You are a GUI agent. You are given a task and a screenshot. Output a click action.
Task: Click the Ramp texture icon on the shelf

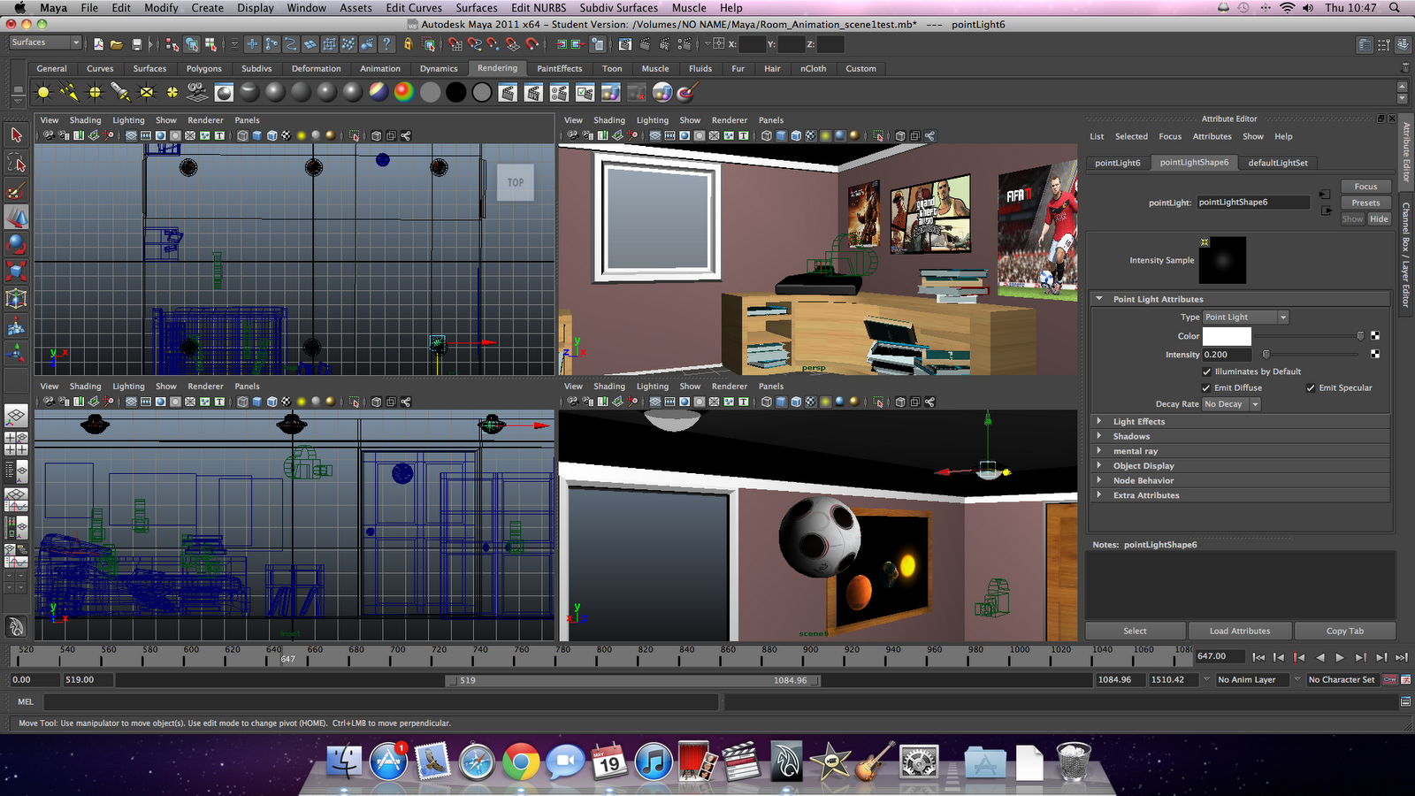(402, 91)
